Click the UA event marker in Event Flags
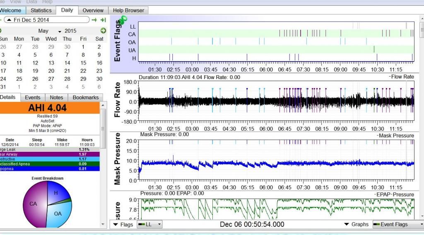Image resolution: width=424 pixels, height=235 pixels. [x=374, y=49]
